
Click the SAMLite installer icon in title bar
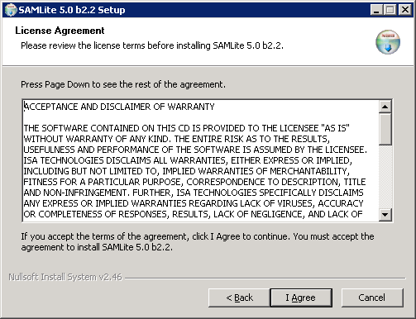[11, 10]
